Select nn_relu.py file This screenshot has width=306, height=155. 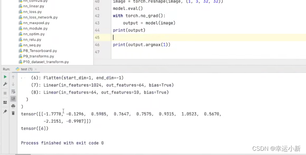[32, 40]
